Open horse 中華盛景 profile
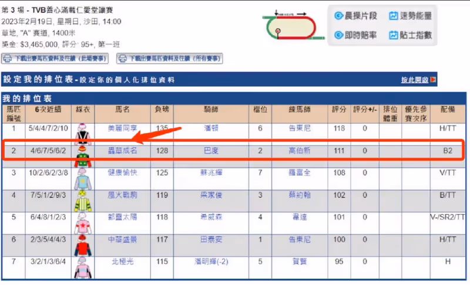This screenshot has height=285, width=470. [x=122, y=239]
